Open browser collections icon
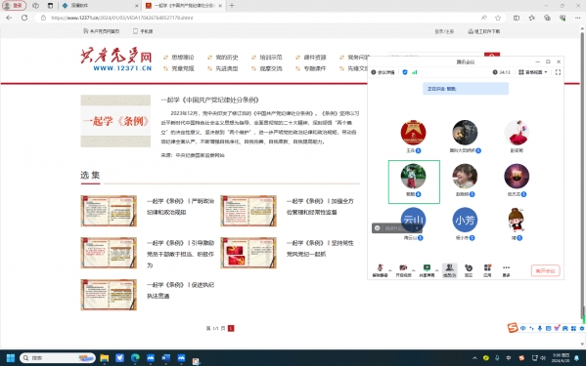Screen dimensions: 586x366 click(547, 18)
